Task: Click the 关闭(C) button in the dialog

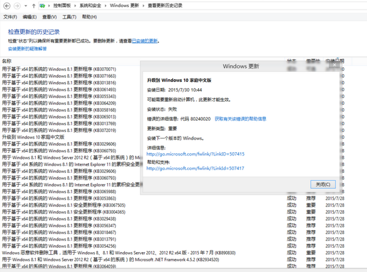Action: pos(323,184)
